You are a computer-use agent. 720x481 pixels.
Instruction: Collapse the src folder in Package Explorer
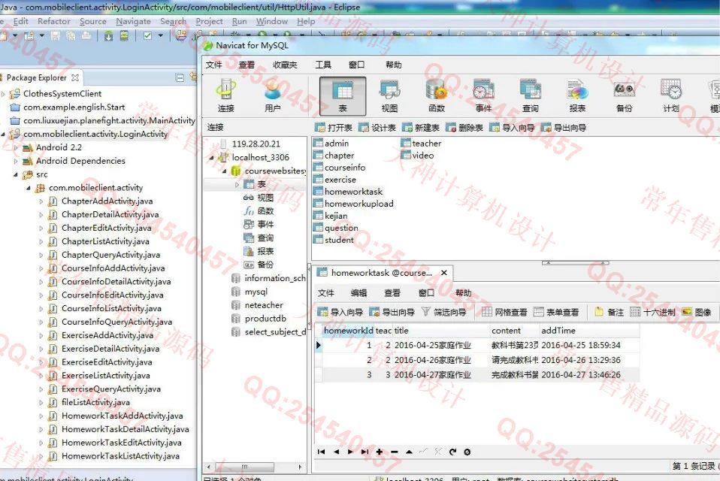16,174
